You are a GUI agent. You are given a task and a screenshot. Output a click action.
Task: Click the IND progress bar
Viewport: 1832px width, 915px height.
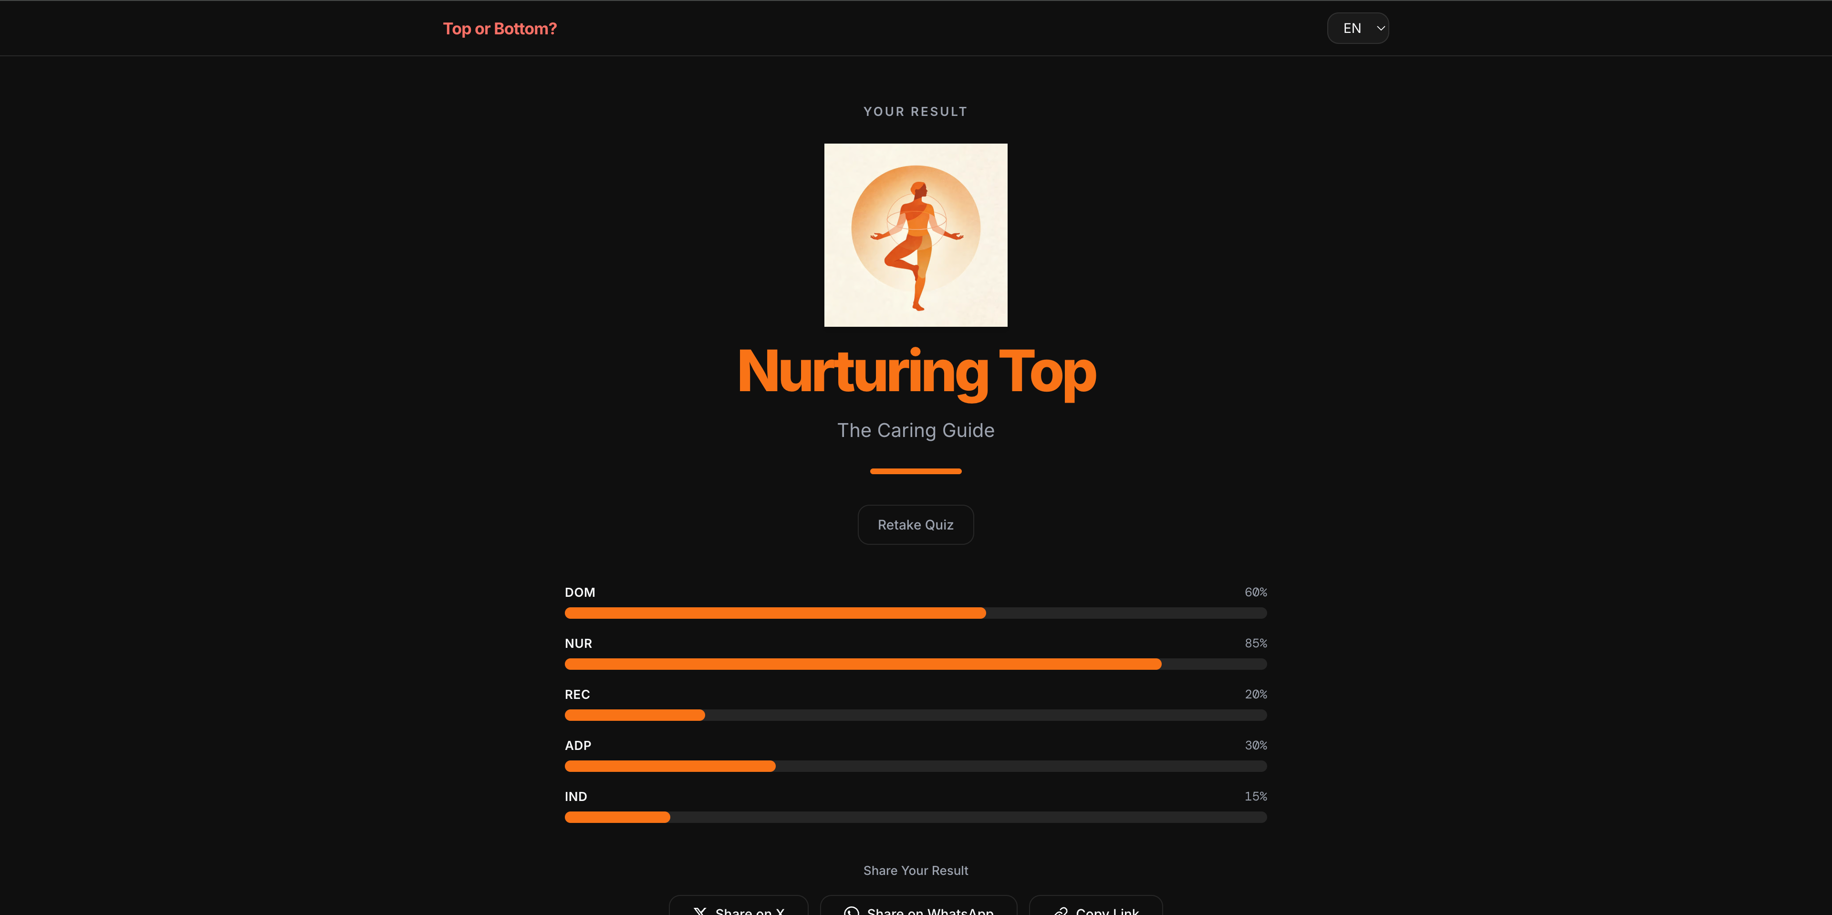[x=916, y=818]
